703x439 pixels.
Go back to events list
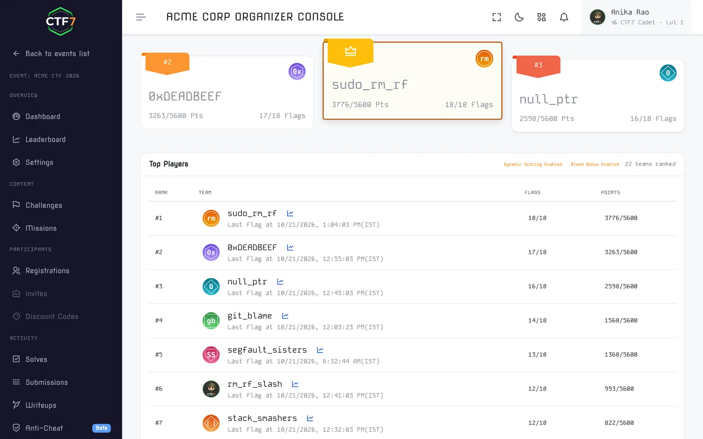pyautogui.click(x=51, y=54)
